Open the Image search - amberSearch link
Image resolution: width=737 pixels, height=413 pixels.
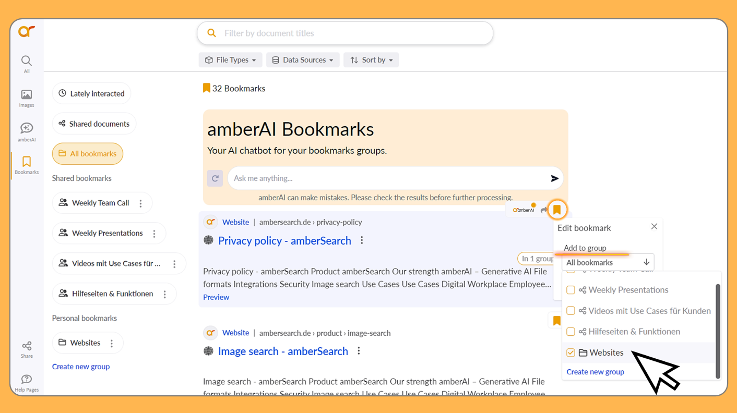(283, 351)
